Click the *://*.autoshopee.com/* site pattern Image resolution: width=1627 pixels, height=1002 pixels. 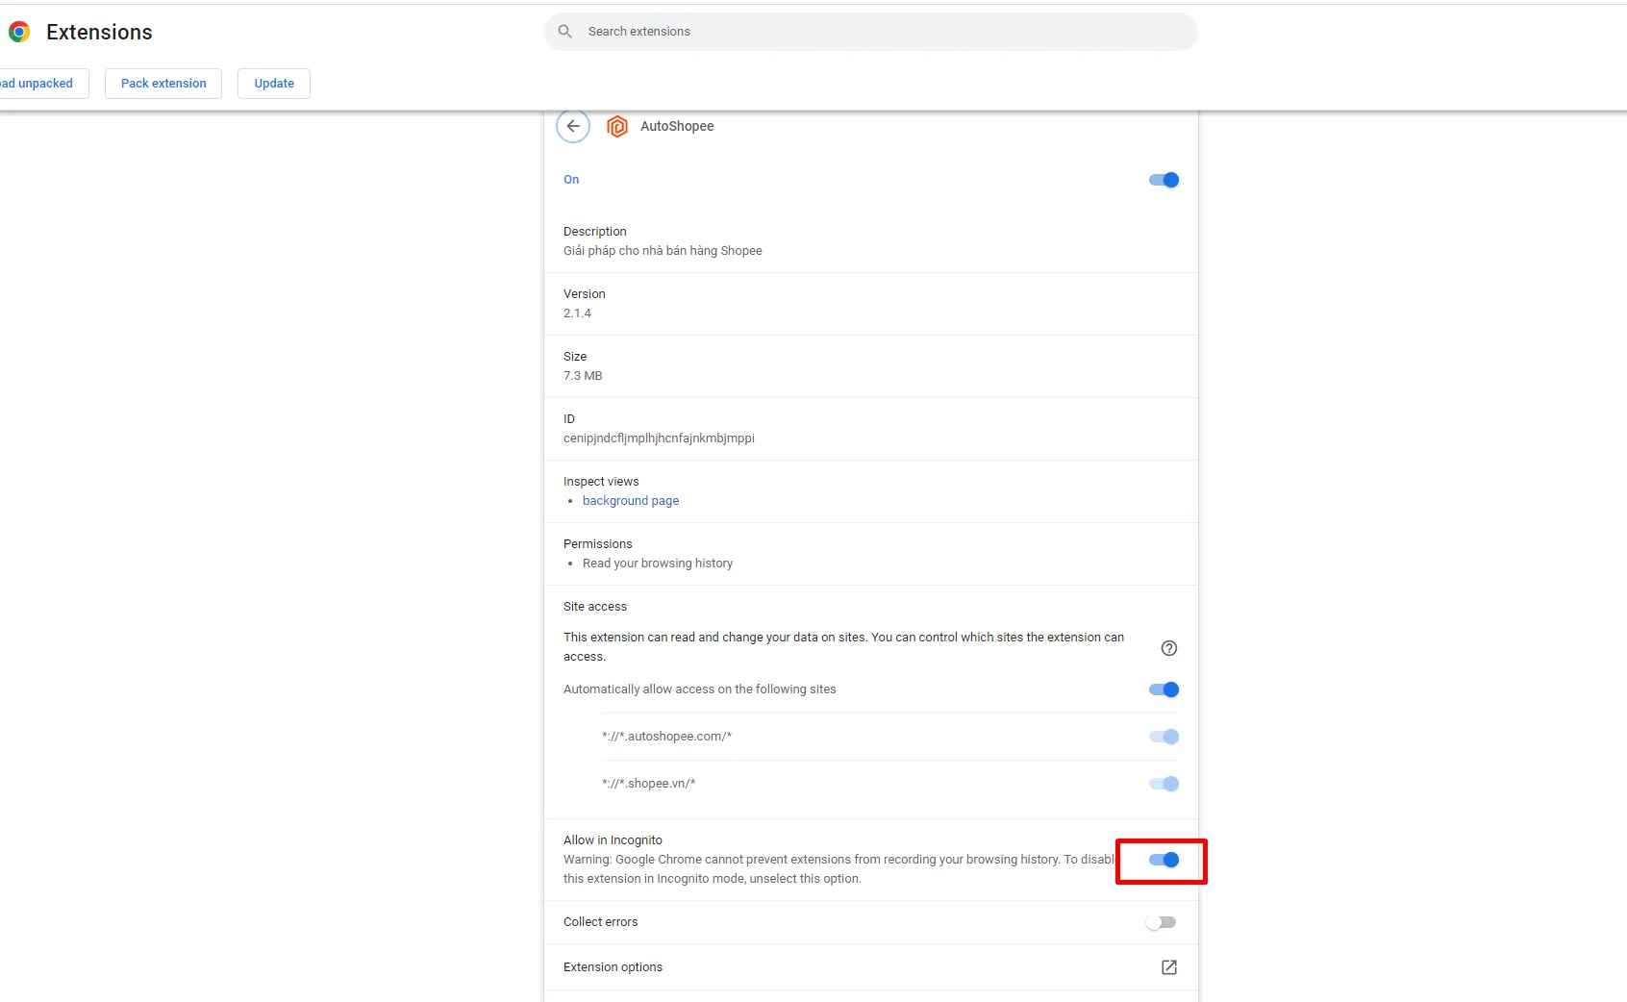(x=666, y=737)
